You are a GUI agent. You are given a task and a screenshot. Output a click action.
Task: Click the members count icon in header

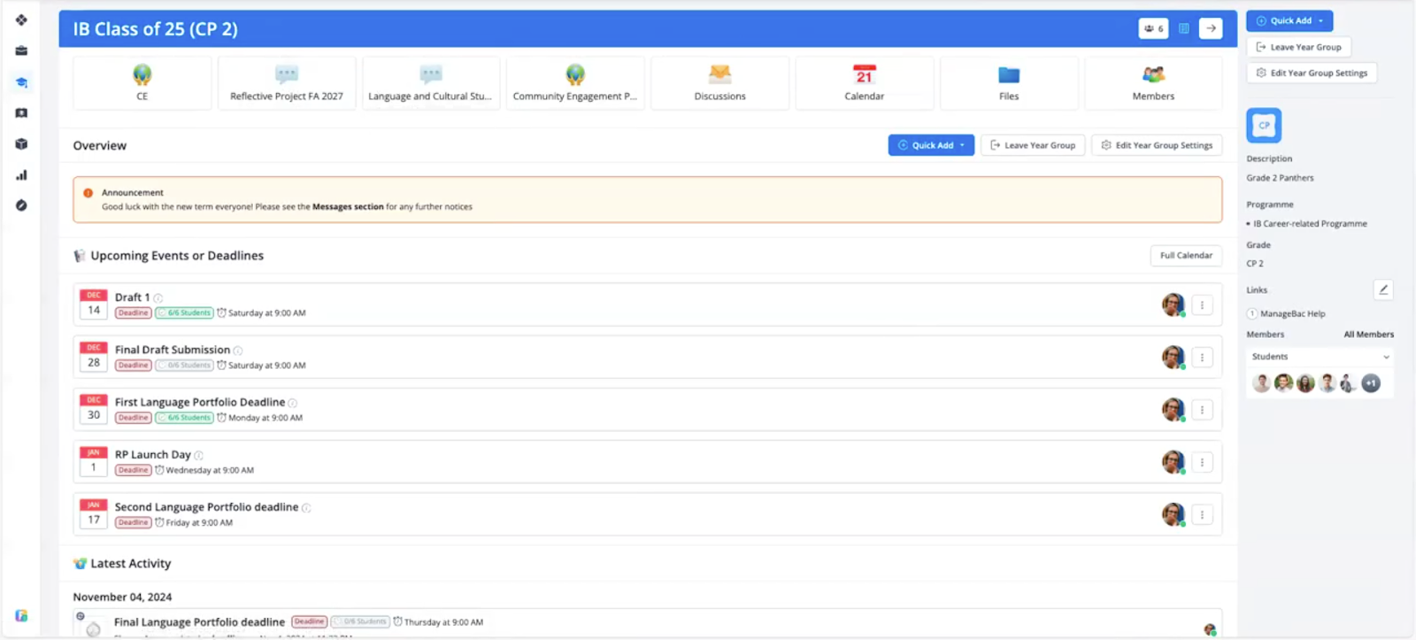(1153, 28)
